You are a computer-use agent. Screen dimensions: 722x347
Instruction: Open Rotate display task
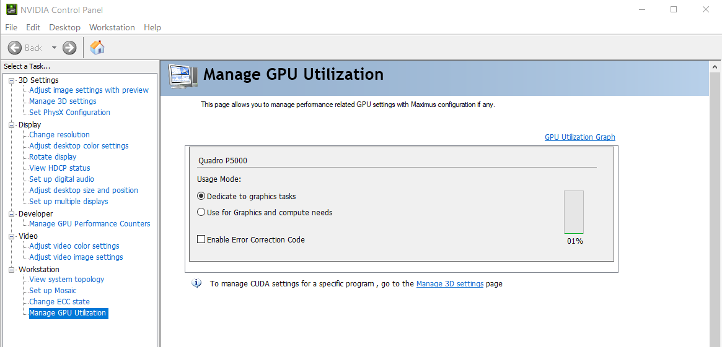(53, 156)
